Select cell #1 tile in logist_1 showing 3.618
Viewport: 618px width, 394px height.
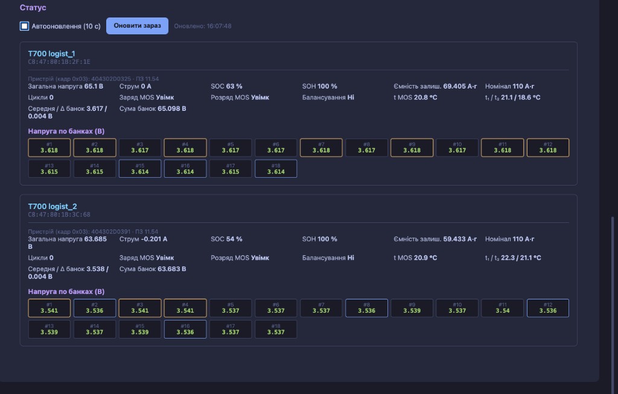tap(49, 148)
